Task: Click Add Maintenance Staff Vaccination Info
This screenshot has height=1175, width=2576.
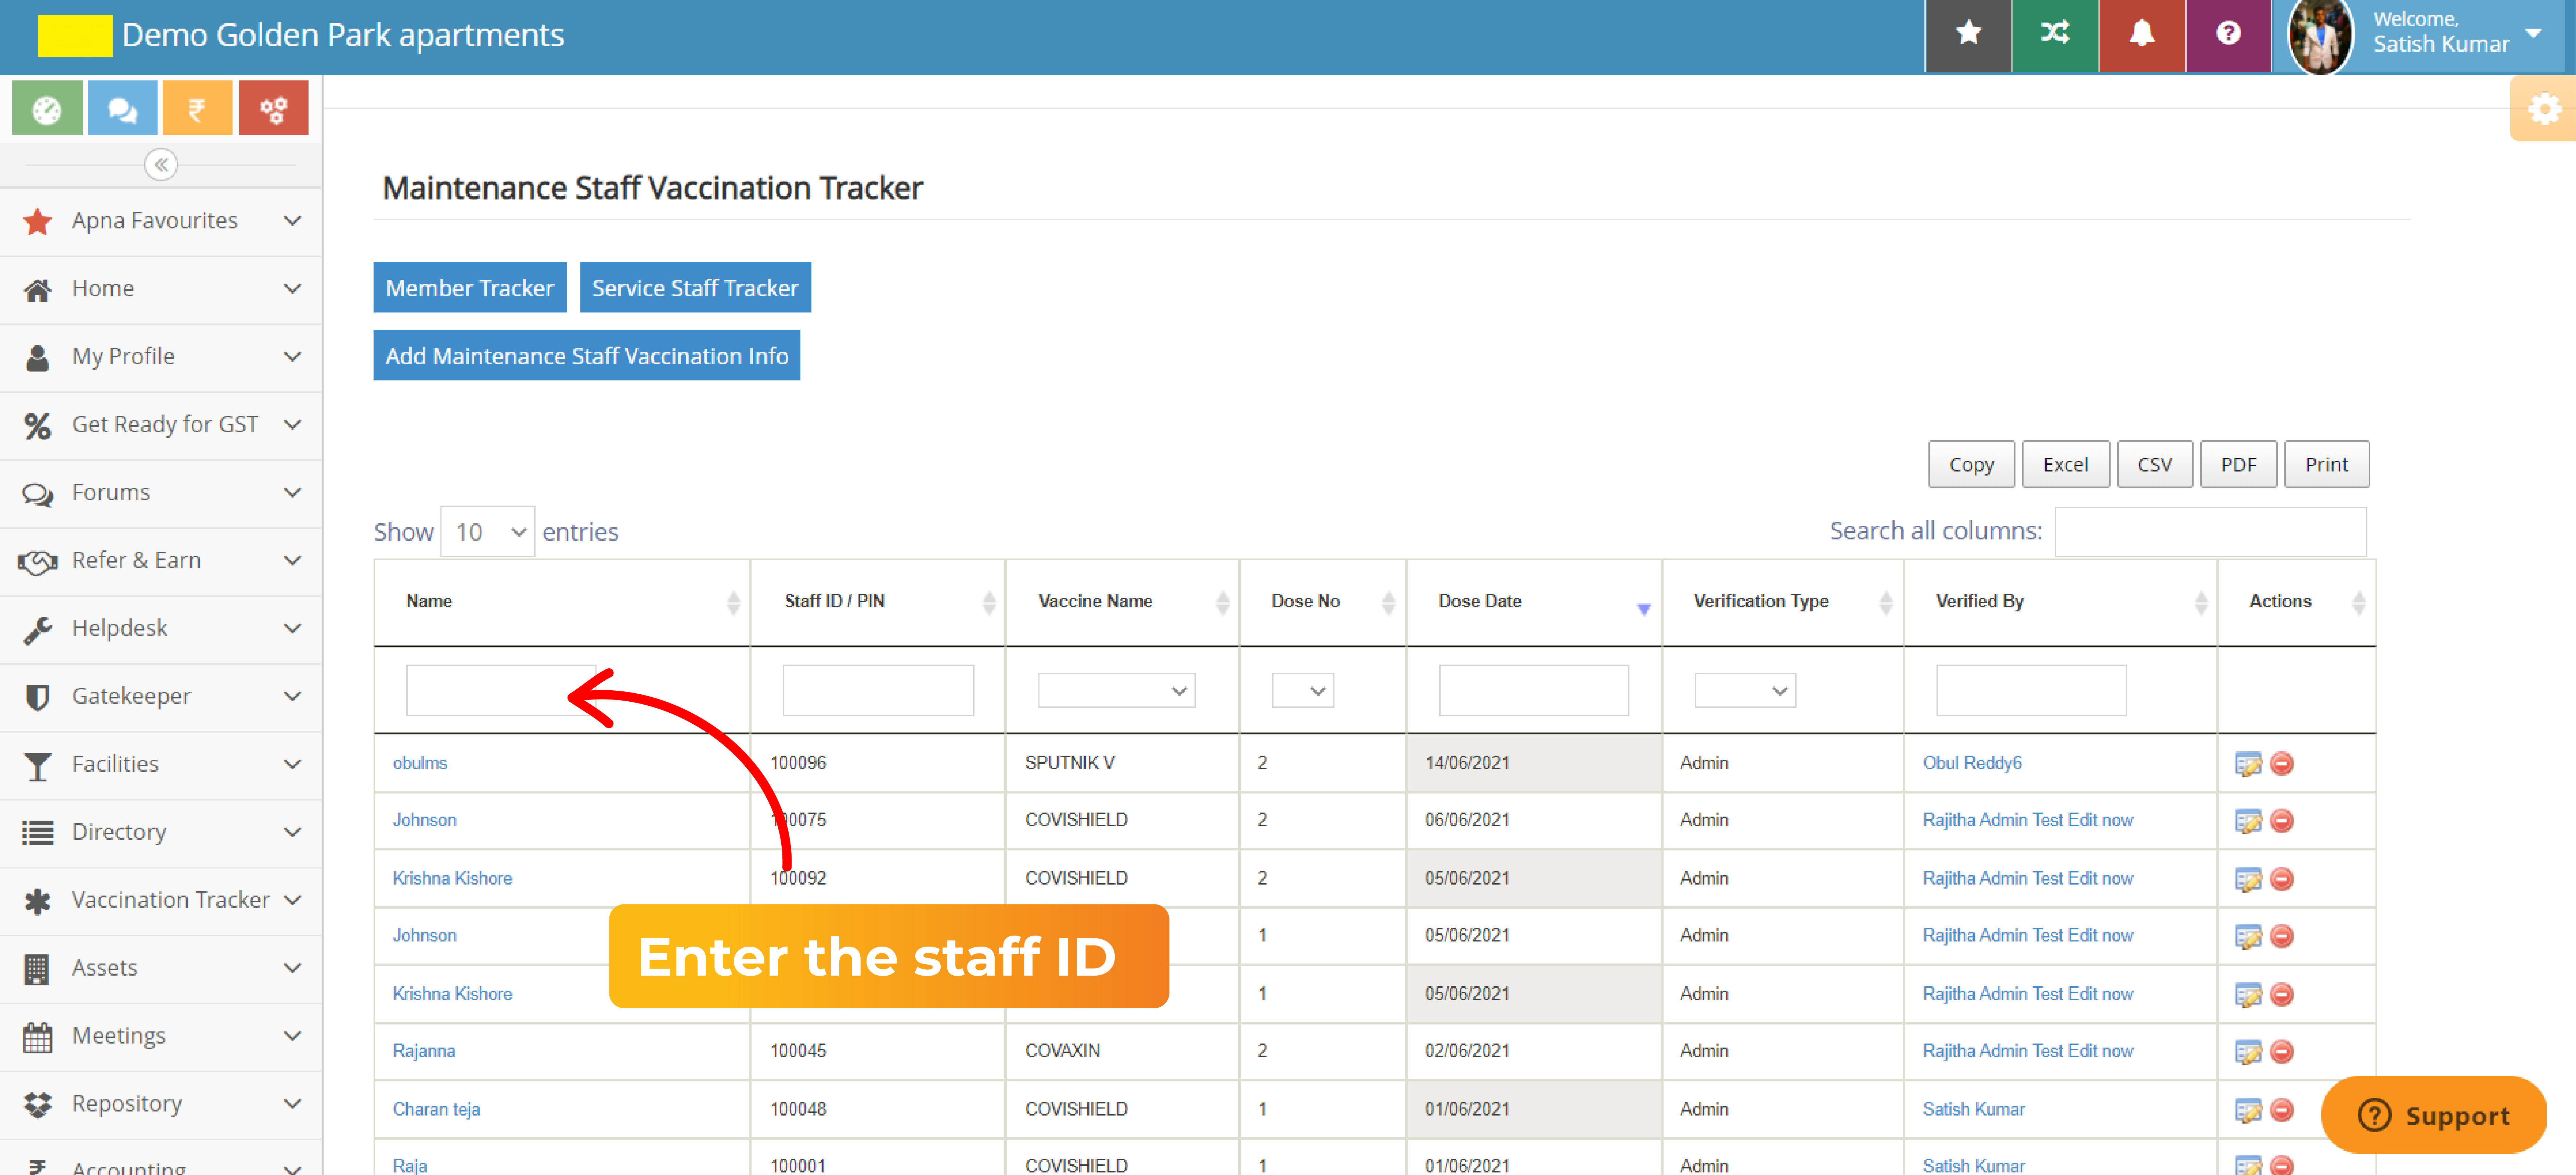Action: coord(587,356)
